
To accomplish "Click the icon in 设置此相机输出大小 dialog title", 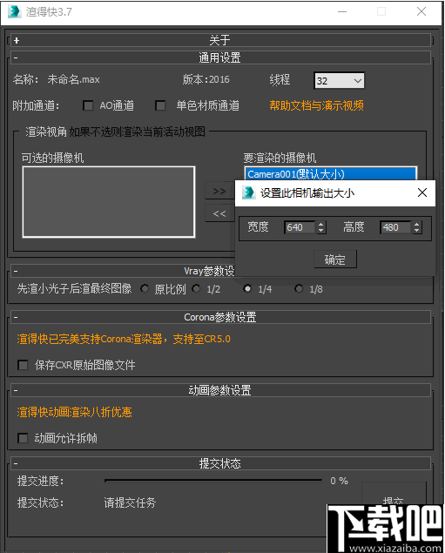I will click(x=248, y=193).
